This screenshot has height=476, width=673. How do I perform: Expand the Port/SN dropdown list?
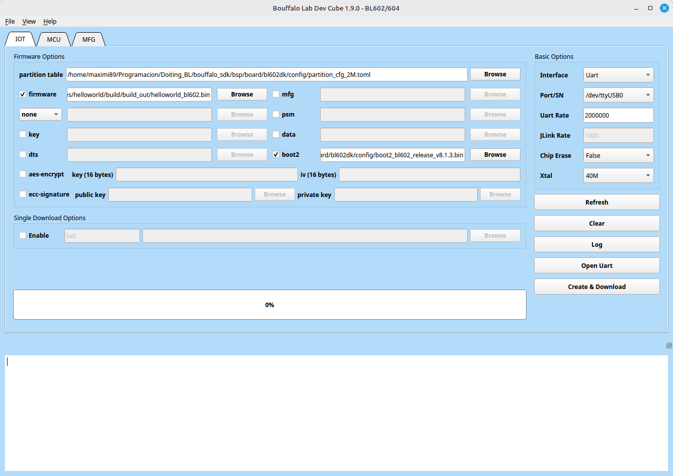(618, 96)
